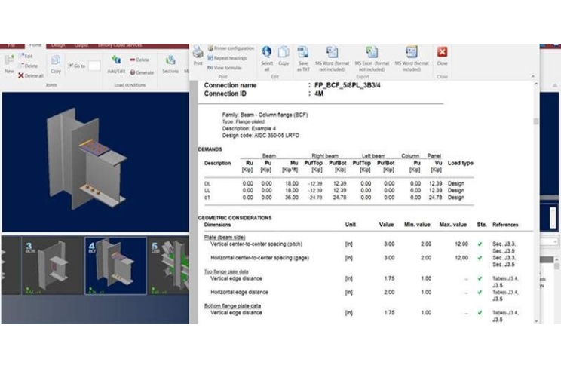Click the Connection ID value 4M
Screen dimensions: 561x368
[x=319, y=94]
